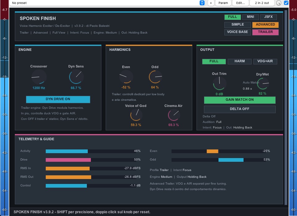
Task: Click the Param button
Action: pos(223,3)
